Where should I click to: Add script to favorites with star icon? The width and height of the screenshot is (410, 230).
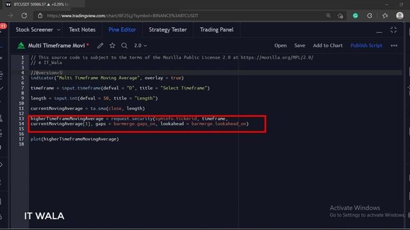pyautogui.click(x=112, y=45)
